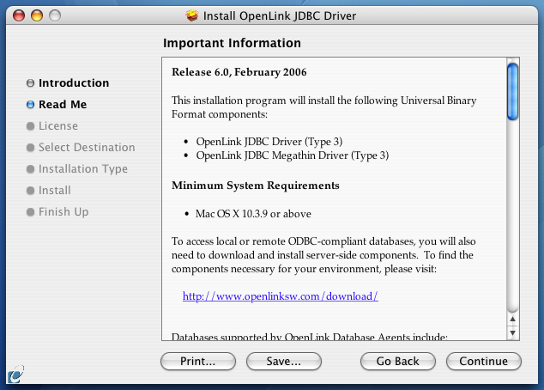Select the Select Destination step
This screenshot has height=390, width=544.
point(87,148)
